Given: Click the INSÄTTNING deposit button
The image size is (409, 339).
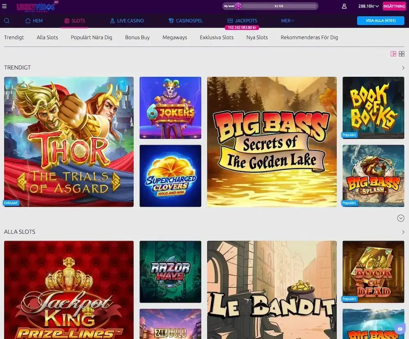Looking at the screenshot, I should (x=394, y=6).
